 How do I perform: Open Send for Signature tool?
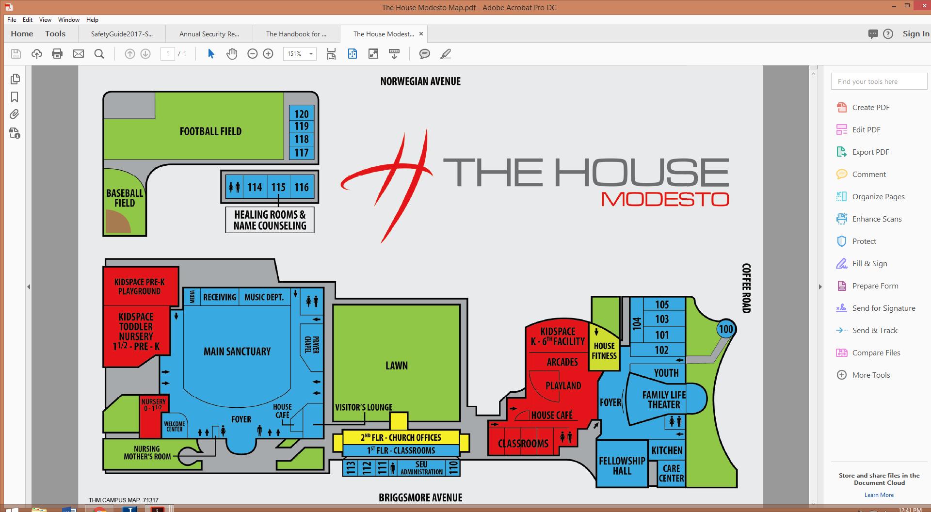tap(876, 308)
